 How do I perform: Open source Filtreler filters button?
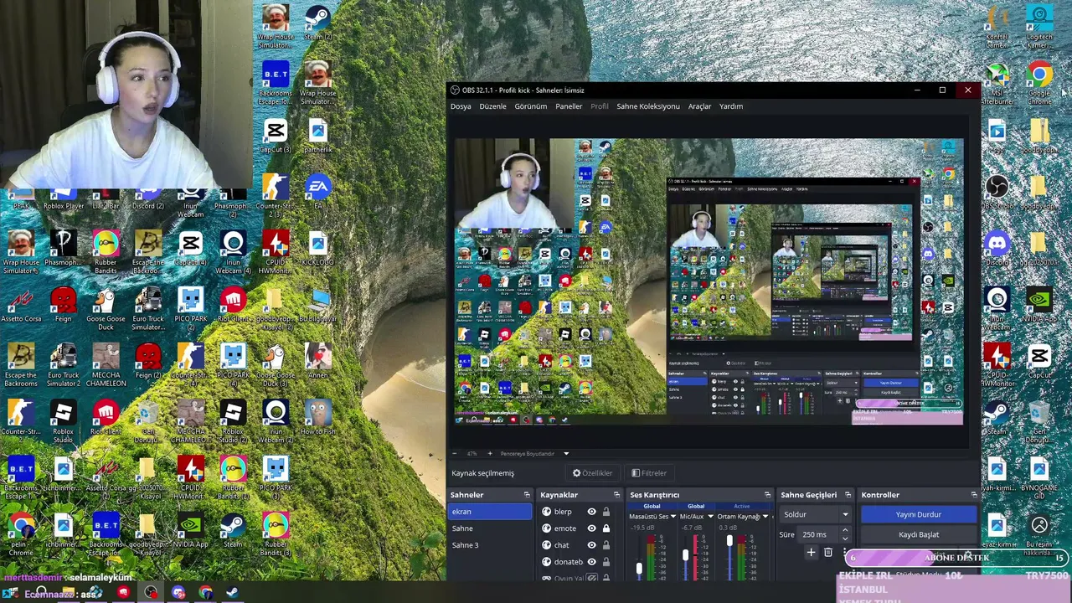[649, 473]
